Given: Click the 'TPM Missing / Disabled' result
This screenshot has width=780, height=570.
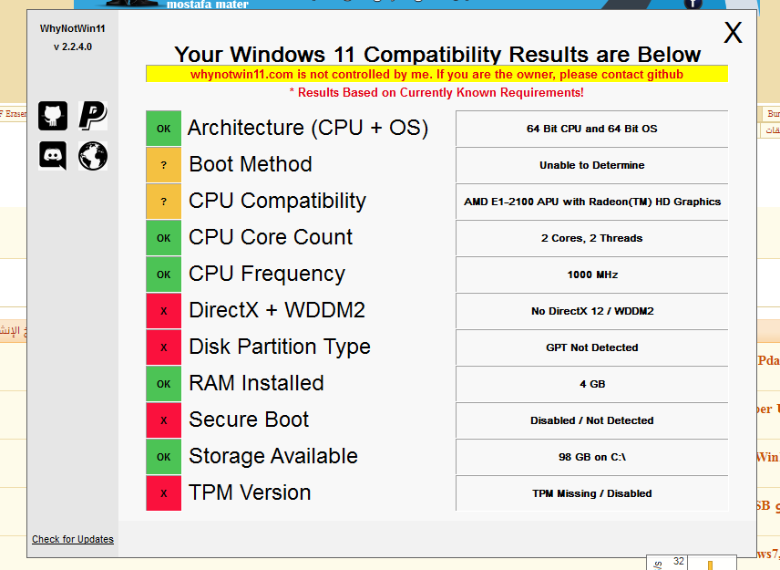Looking at the screenshot, I should click(x=592, y=493).
